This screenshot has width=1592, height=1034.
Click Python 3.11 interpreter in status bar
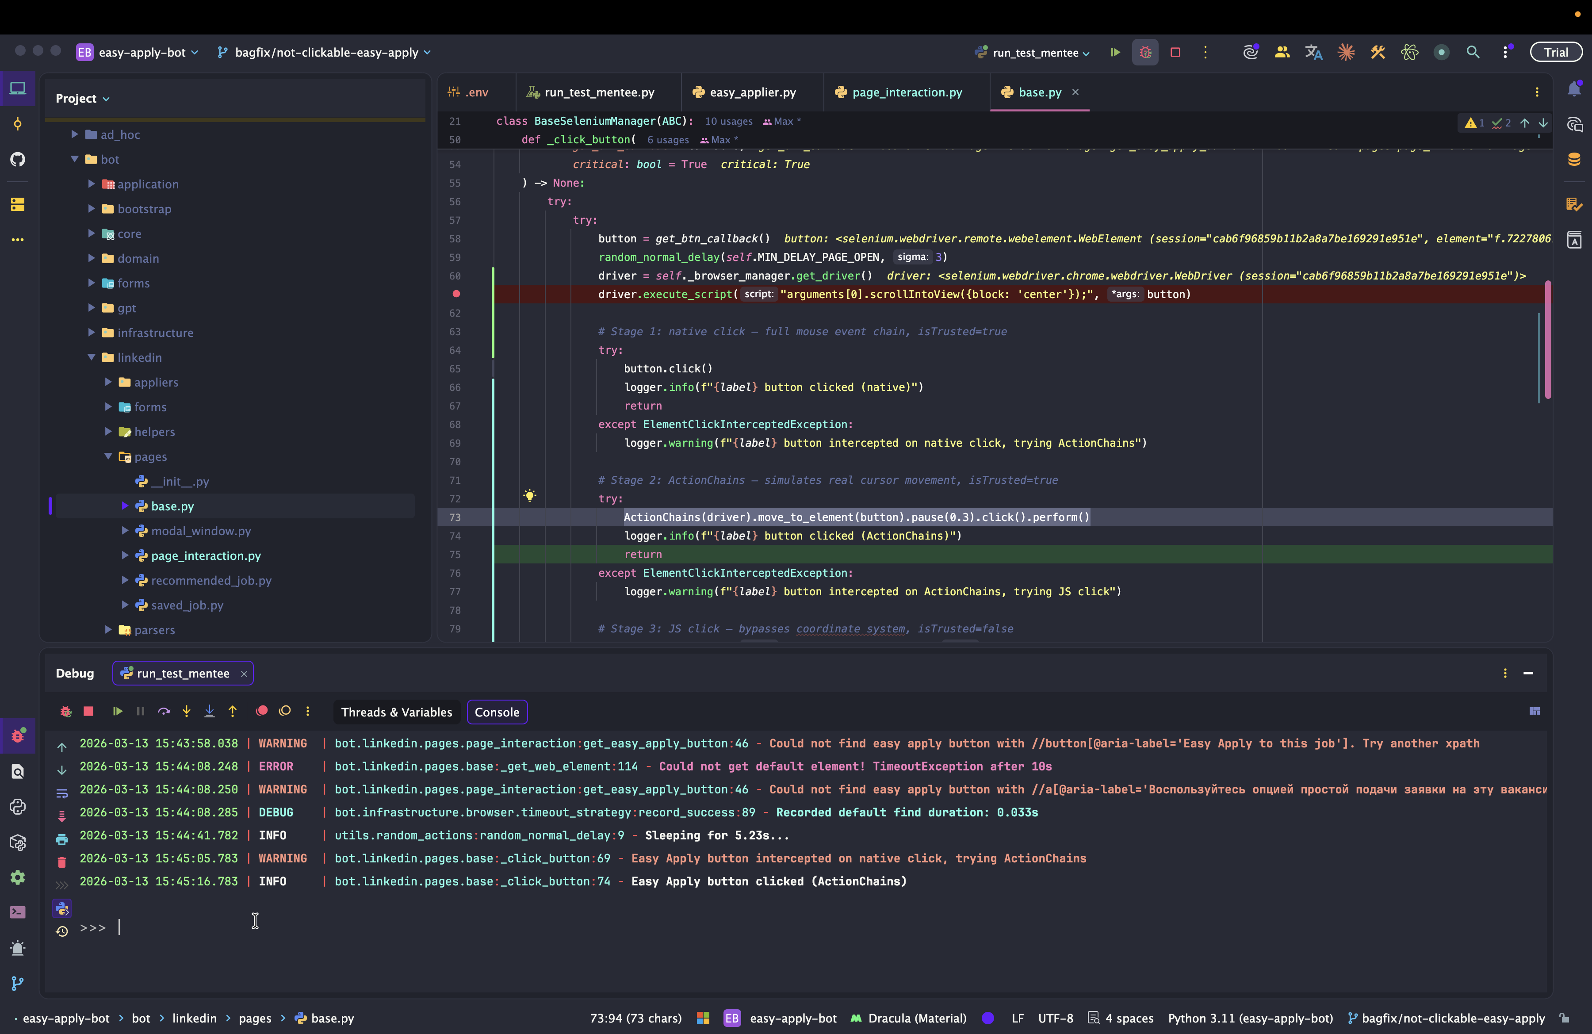coord(1250,1018)
